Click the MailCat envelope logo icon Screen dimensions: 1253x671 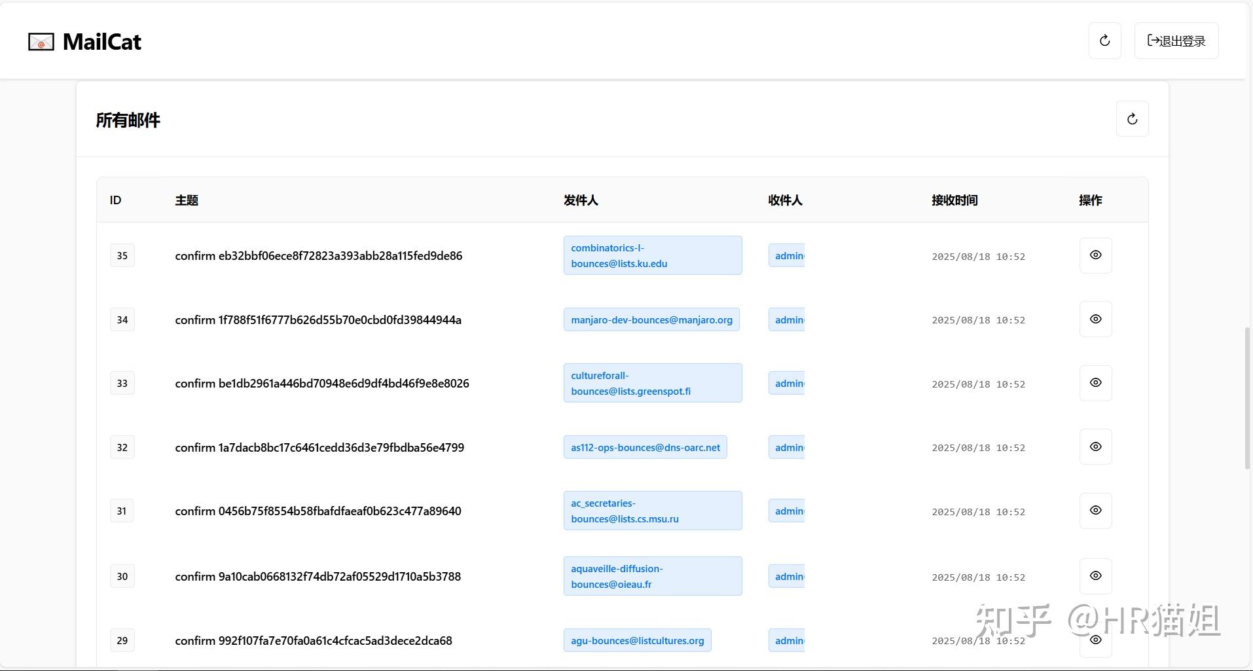click(41, 42)
